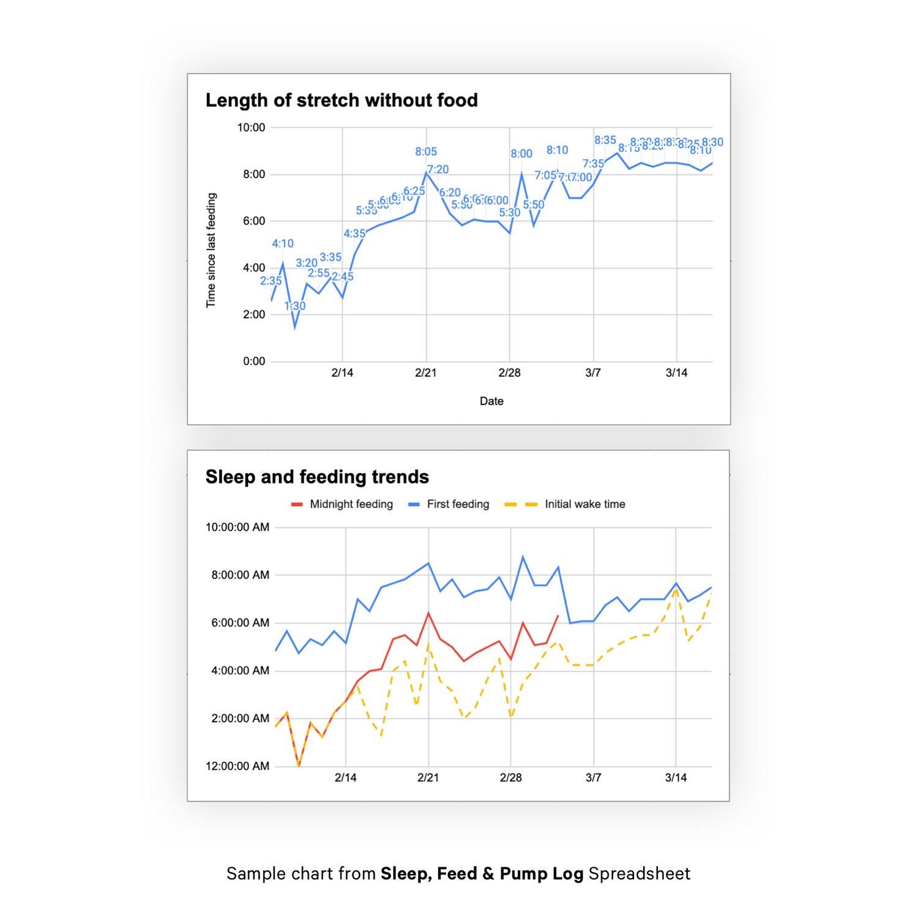Click the yellow dashed Initial wake time swatch
The image size is (918, 918).
tap(521, 504)
